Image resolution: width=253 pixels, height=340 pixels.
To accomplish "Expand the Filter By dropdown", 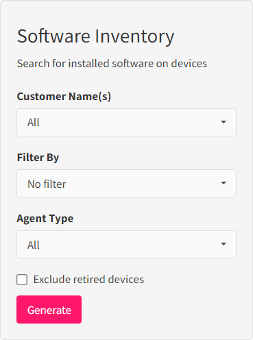I will point(126,183).
